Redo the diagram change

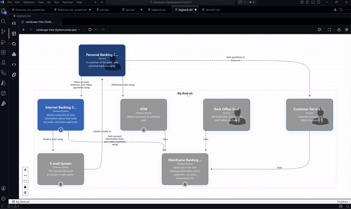103,30
